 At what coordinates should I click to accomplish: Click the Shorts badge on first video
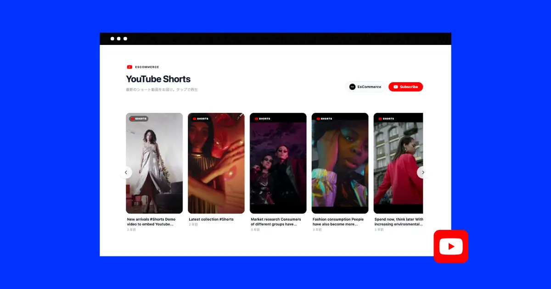[x=139, y=118]
